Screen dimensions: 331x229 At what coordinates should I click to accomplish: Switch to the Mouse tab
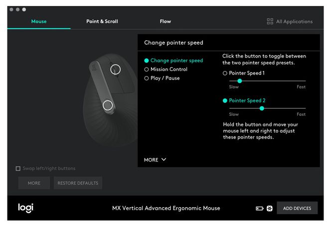tap(39, 21)
